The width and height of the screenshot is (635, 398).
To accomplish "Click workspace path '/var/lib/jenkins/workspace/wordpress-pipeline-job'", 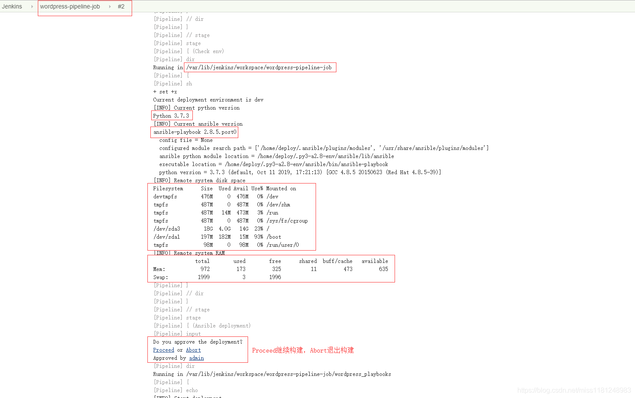I will (x=259, y=68).
